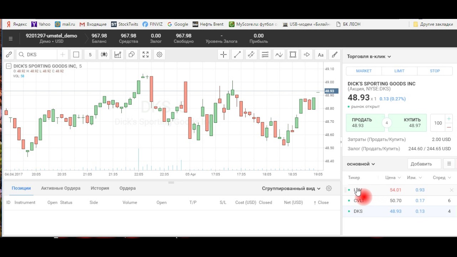
Task: Select the channel line drawing tool
Action: click(x=251, y=55)
